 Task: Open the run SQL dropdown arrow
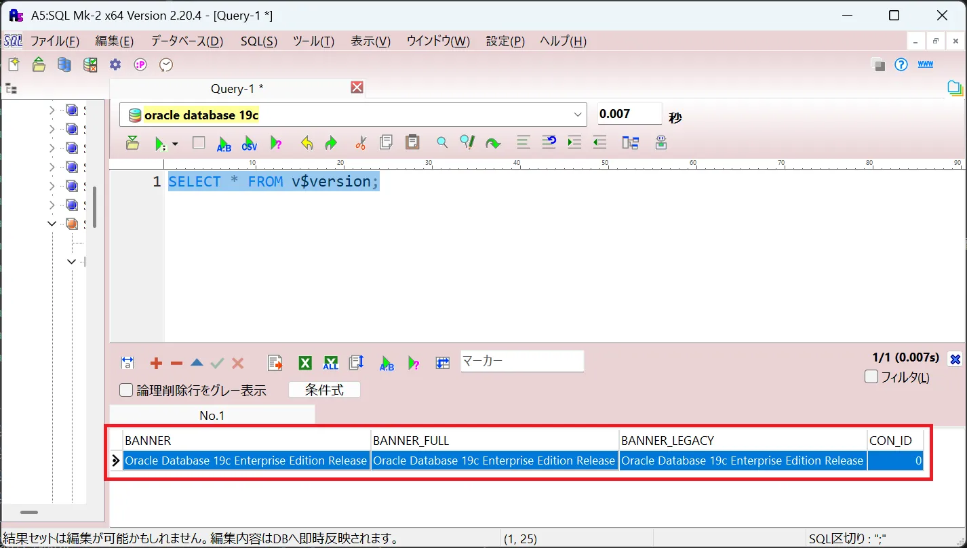coord(175,144)
